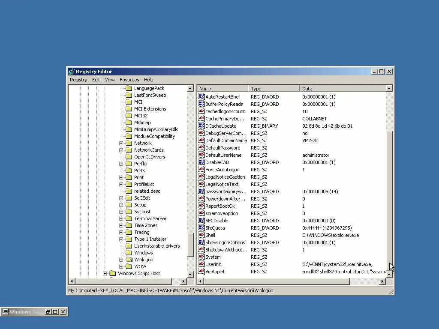Click the ShutdownWithout... value name
The image size is (439, 329).
(x=226, y=250)
